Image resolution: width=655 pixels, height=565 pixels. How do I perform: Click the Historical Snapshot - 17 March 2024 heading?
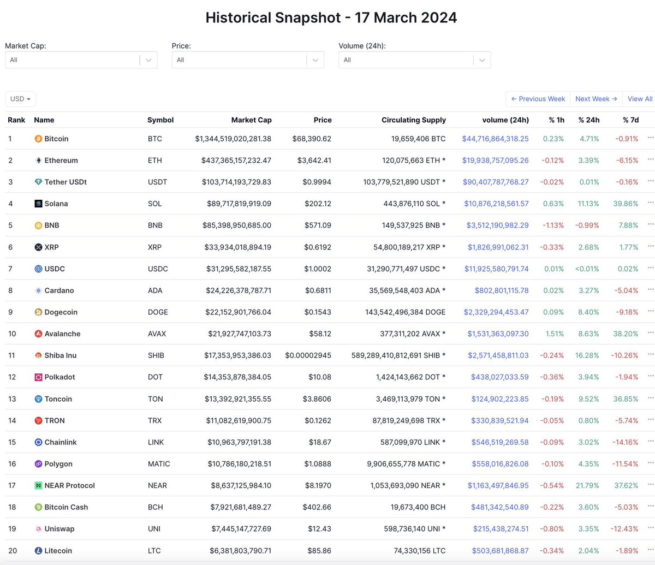coord(331,17)
